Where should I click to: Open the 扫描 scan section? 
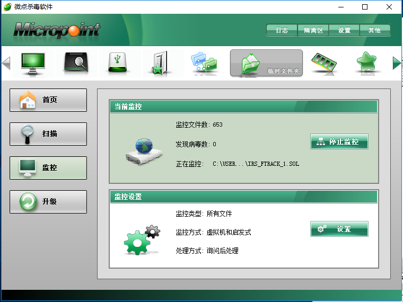pos(48,134)
